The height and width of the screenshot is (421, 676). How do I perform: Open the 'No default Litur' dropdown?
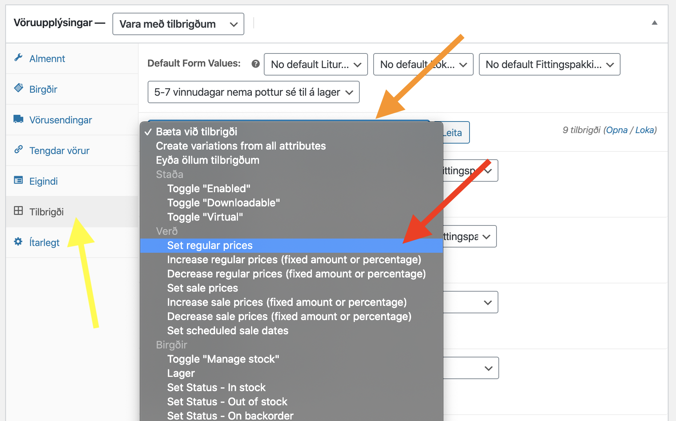tap(316, 65)
